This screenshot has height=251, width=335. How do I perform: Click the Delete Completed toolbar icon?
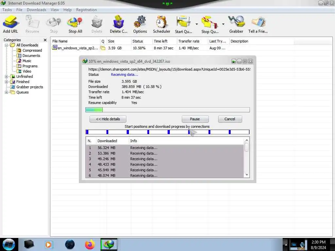point(118,24)
